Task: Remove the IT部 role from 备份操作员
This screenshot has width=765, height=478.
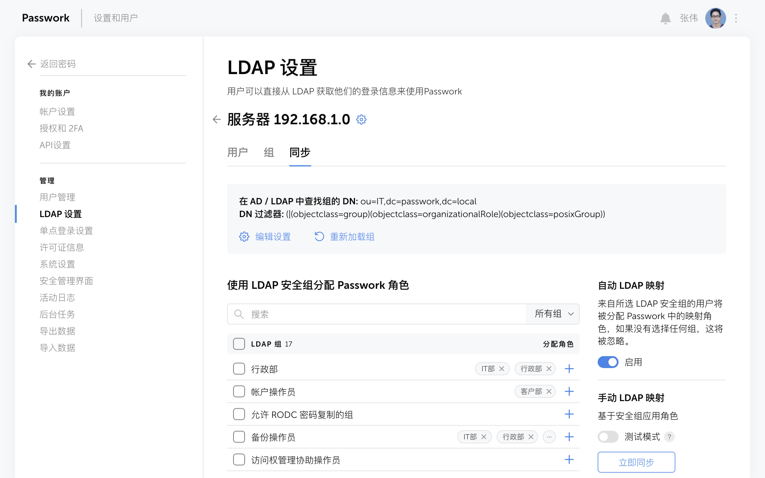Action: click(x=484, y=437)
